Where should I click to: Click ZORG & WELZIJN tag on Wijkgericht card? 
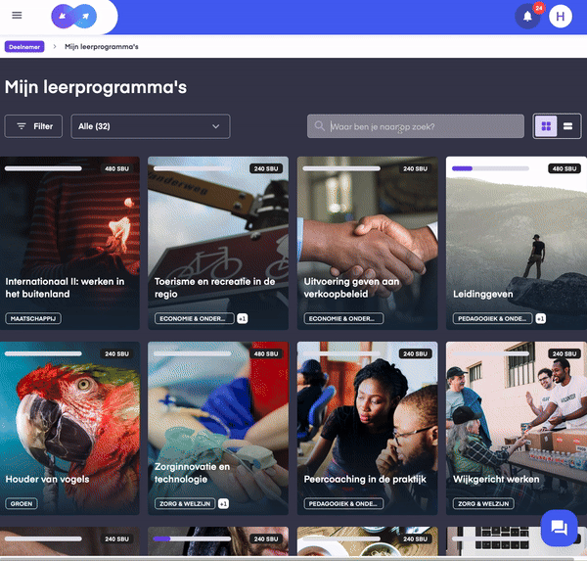(x=483, y=503)
